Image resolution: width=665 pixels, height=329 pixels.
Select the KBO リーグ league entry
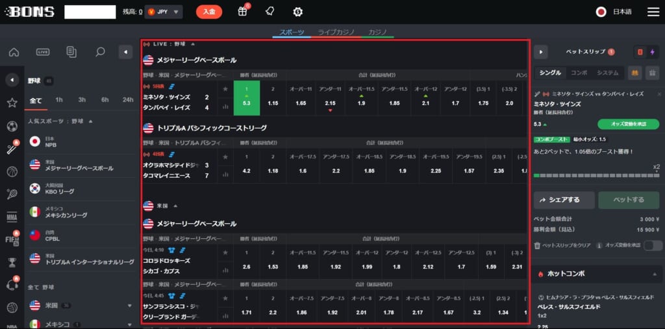pyautogui.click(x=58, y=188)
